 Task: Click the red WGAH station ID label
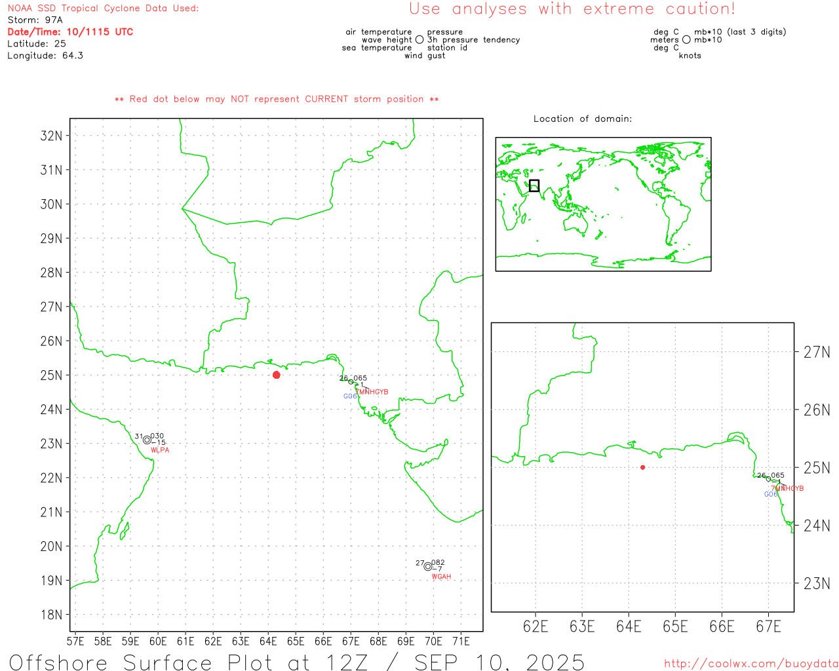point(441,577)
